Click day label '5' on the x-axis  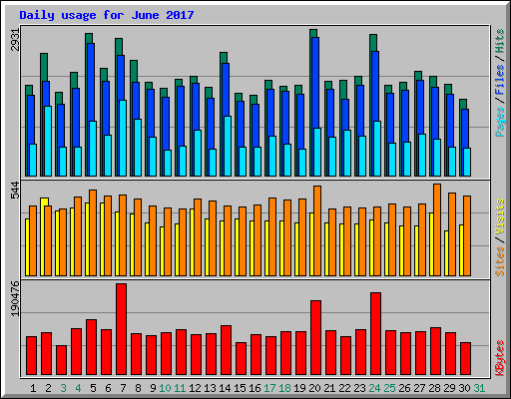point(93,388)
